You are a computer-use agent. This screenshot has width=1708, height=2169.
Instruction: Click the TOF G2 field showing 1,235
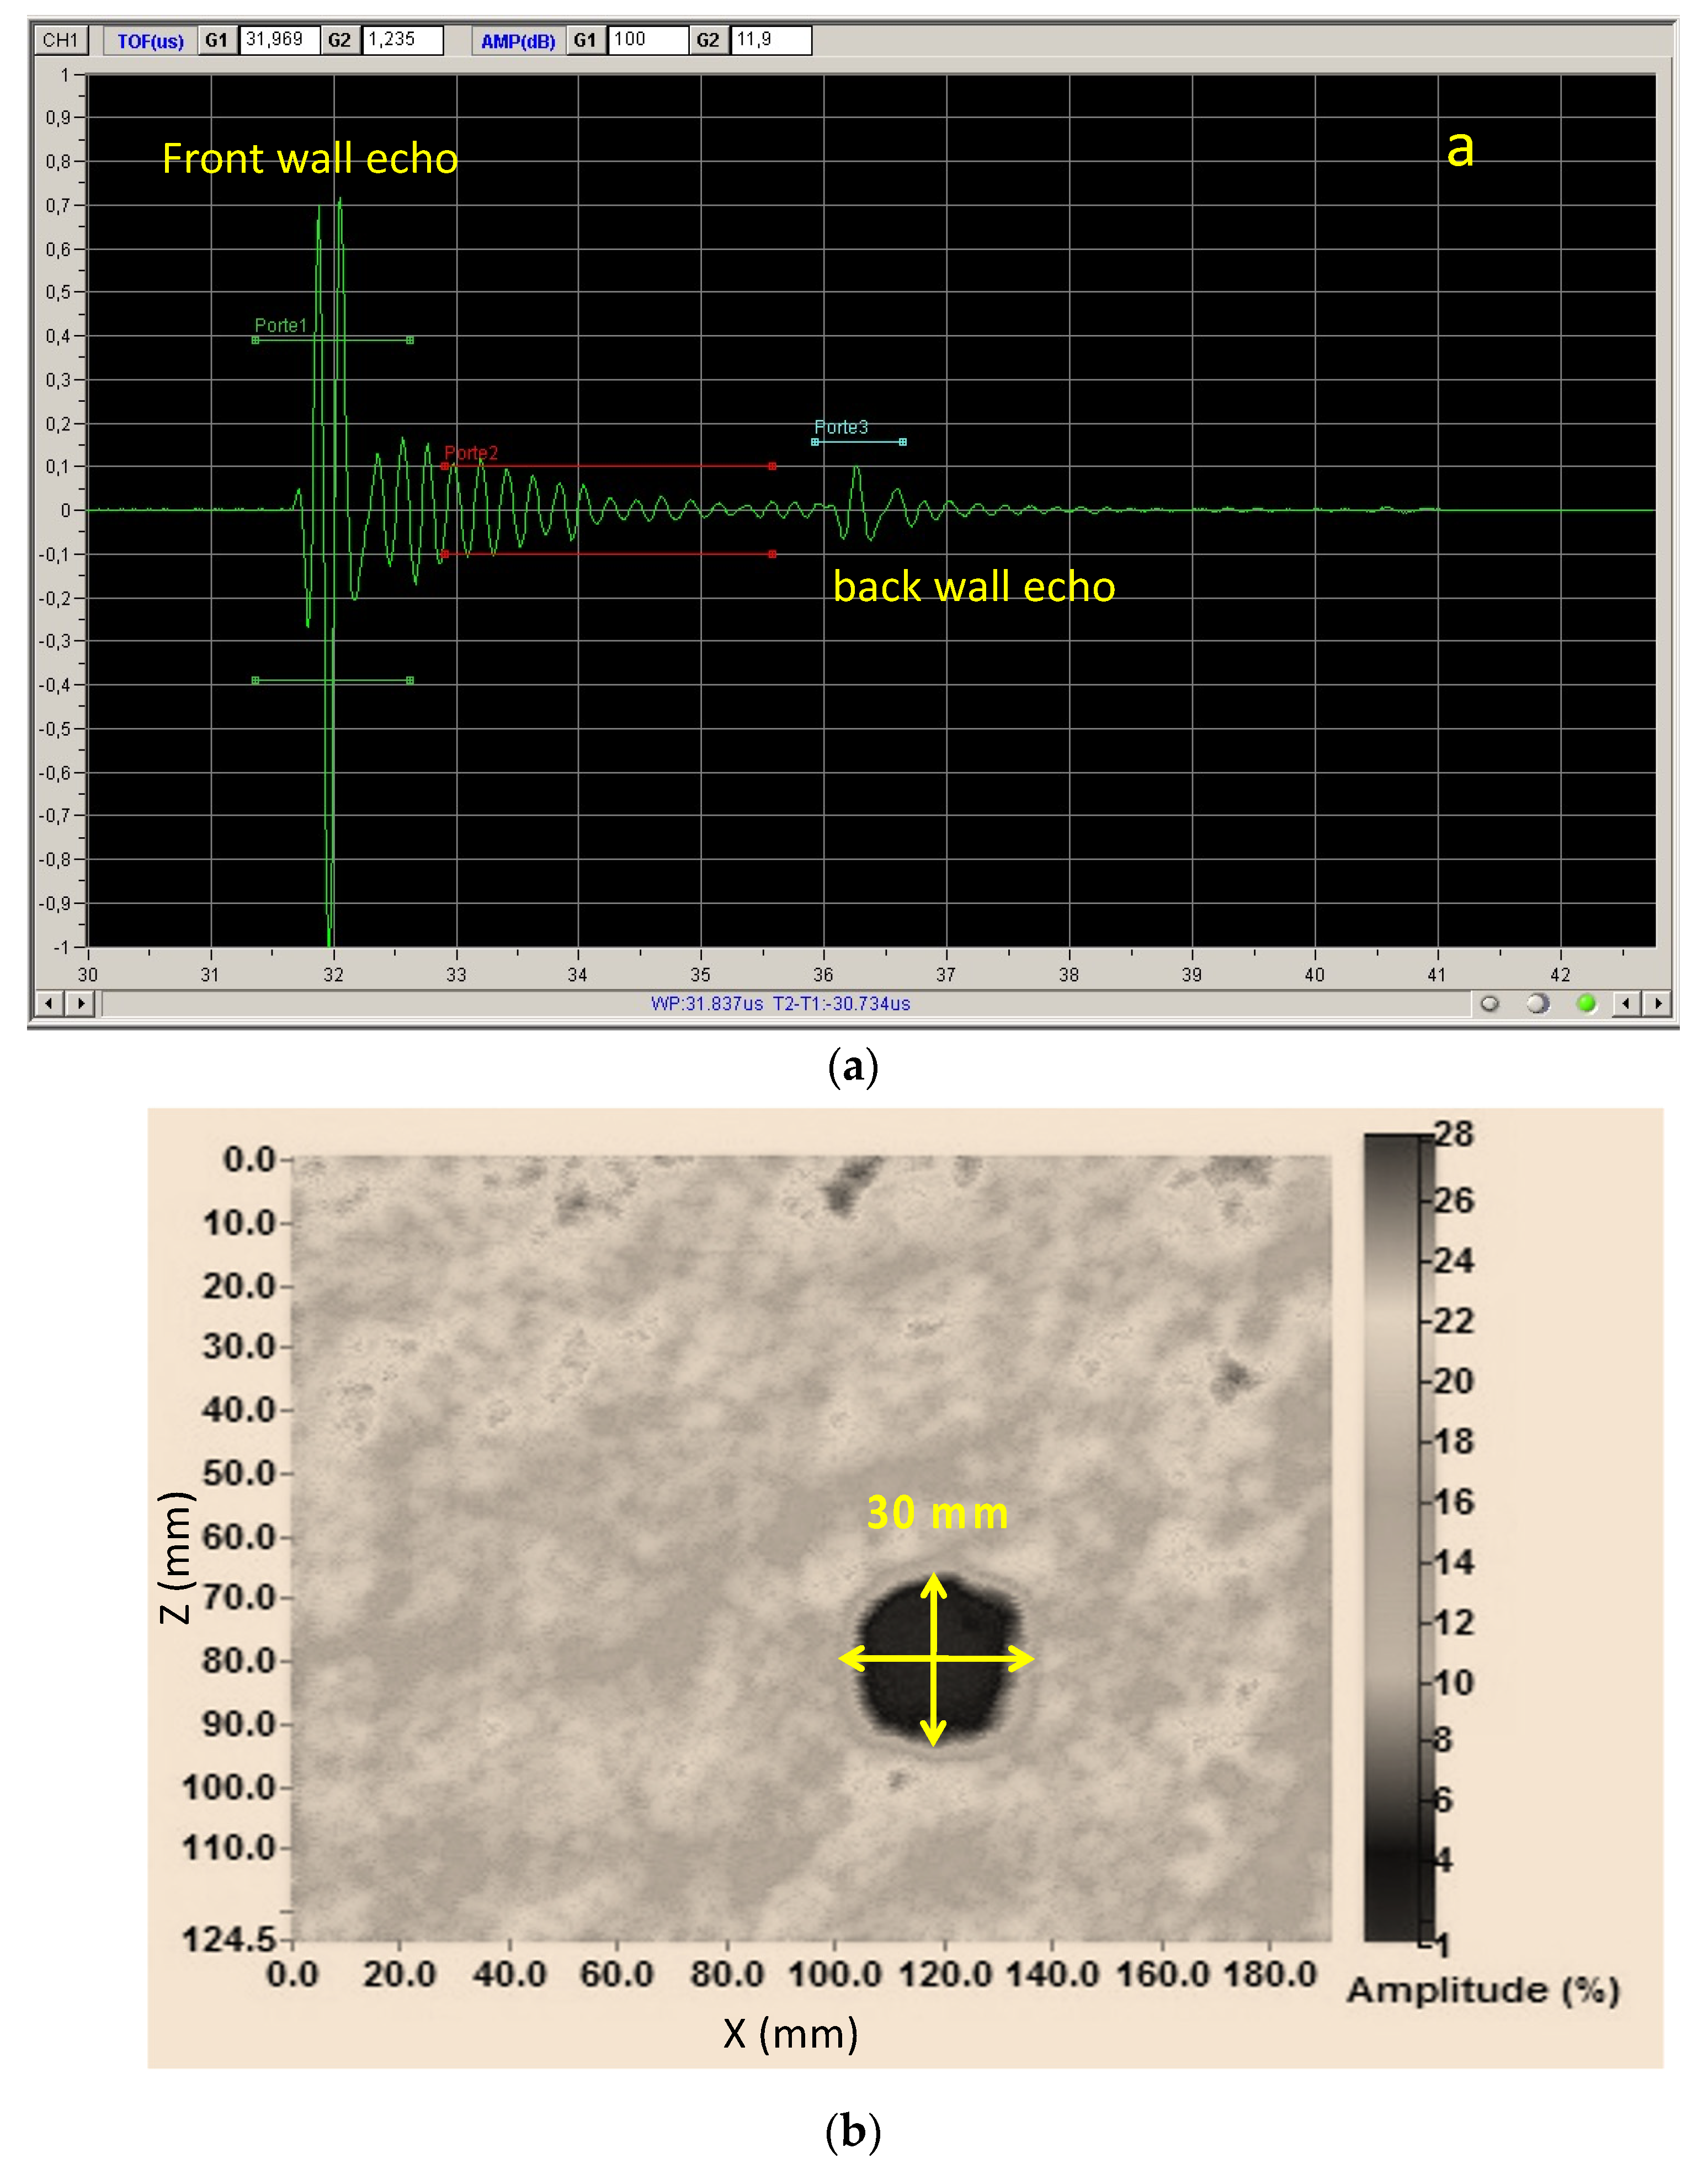click(401, 40)
